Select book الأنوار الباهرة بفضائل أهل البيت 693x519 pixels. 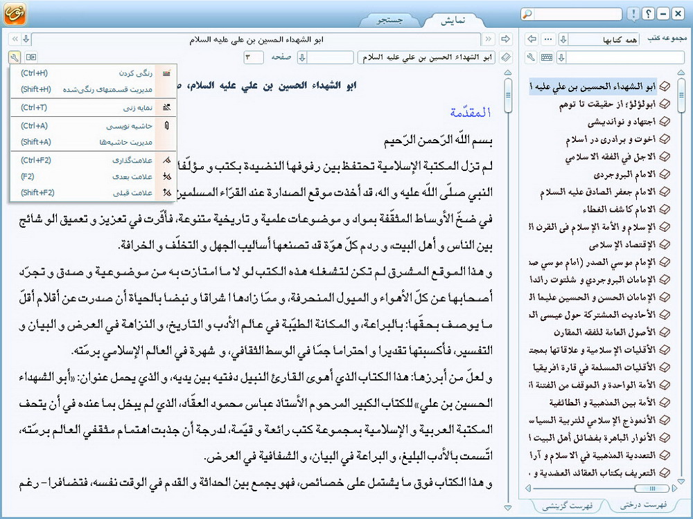click(x=593, y=437)
